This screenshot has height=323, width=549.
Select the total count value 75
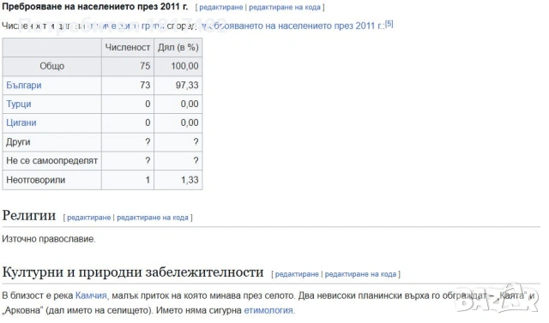coord(128,67)
